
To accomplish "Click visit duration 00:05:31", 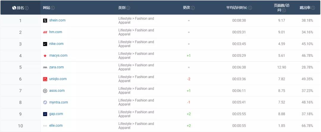I will (x=239, y=32).
